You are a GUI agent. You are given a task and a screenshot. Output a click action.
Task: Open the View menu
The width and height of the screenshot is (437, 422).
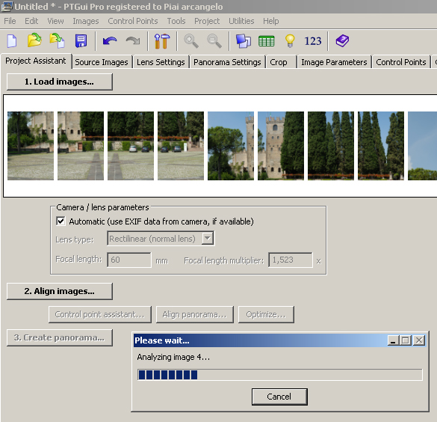click(55, 21)
